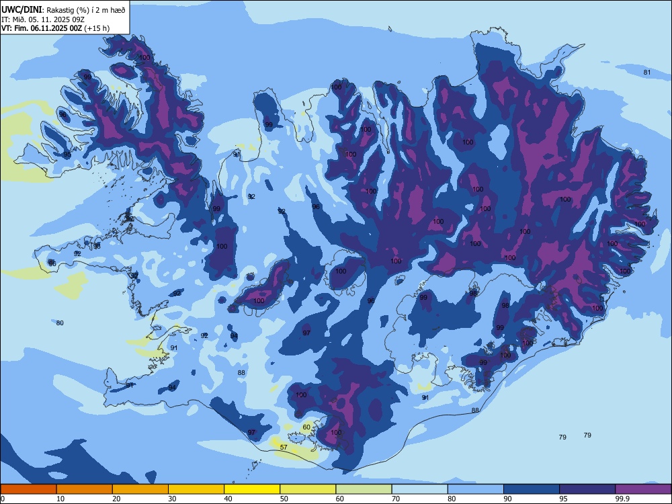Select the 'IT: Mið. 05. 11. 2025 09Z' line
This screenshot has height=504, width=672.
pos(42,19)
